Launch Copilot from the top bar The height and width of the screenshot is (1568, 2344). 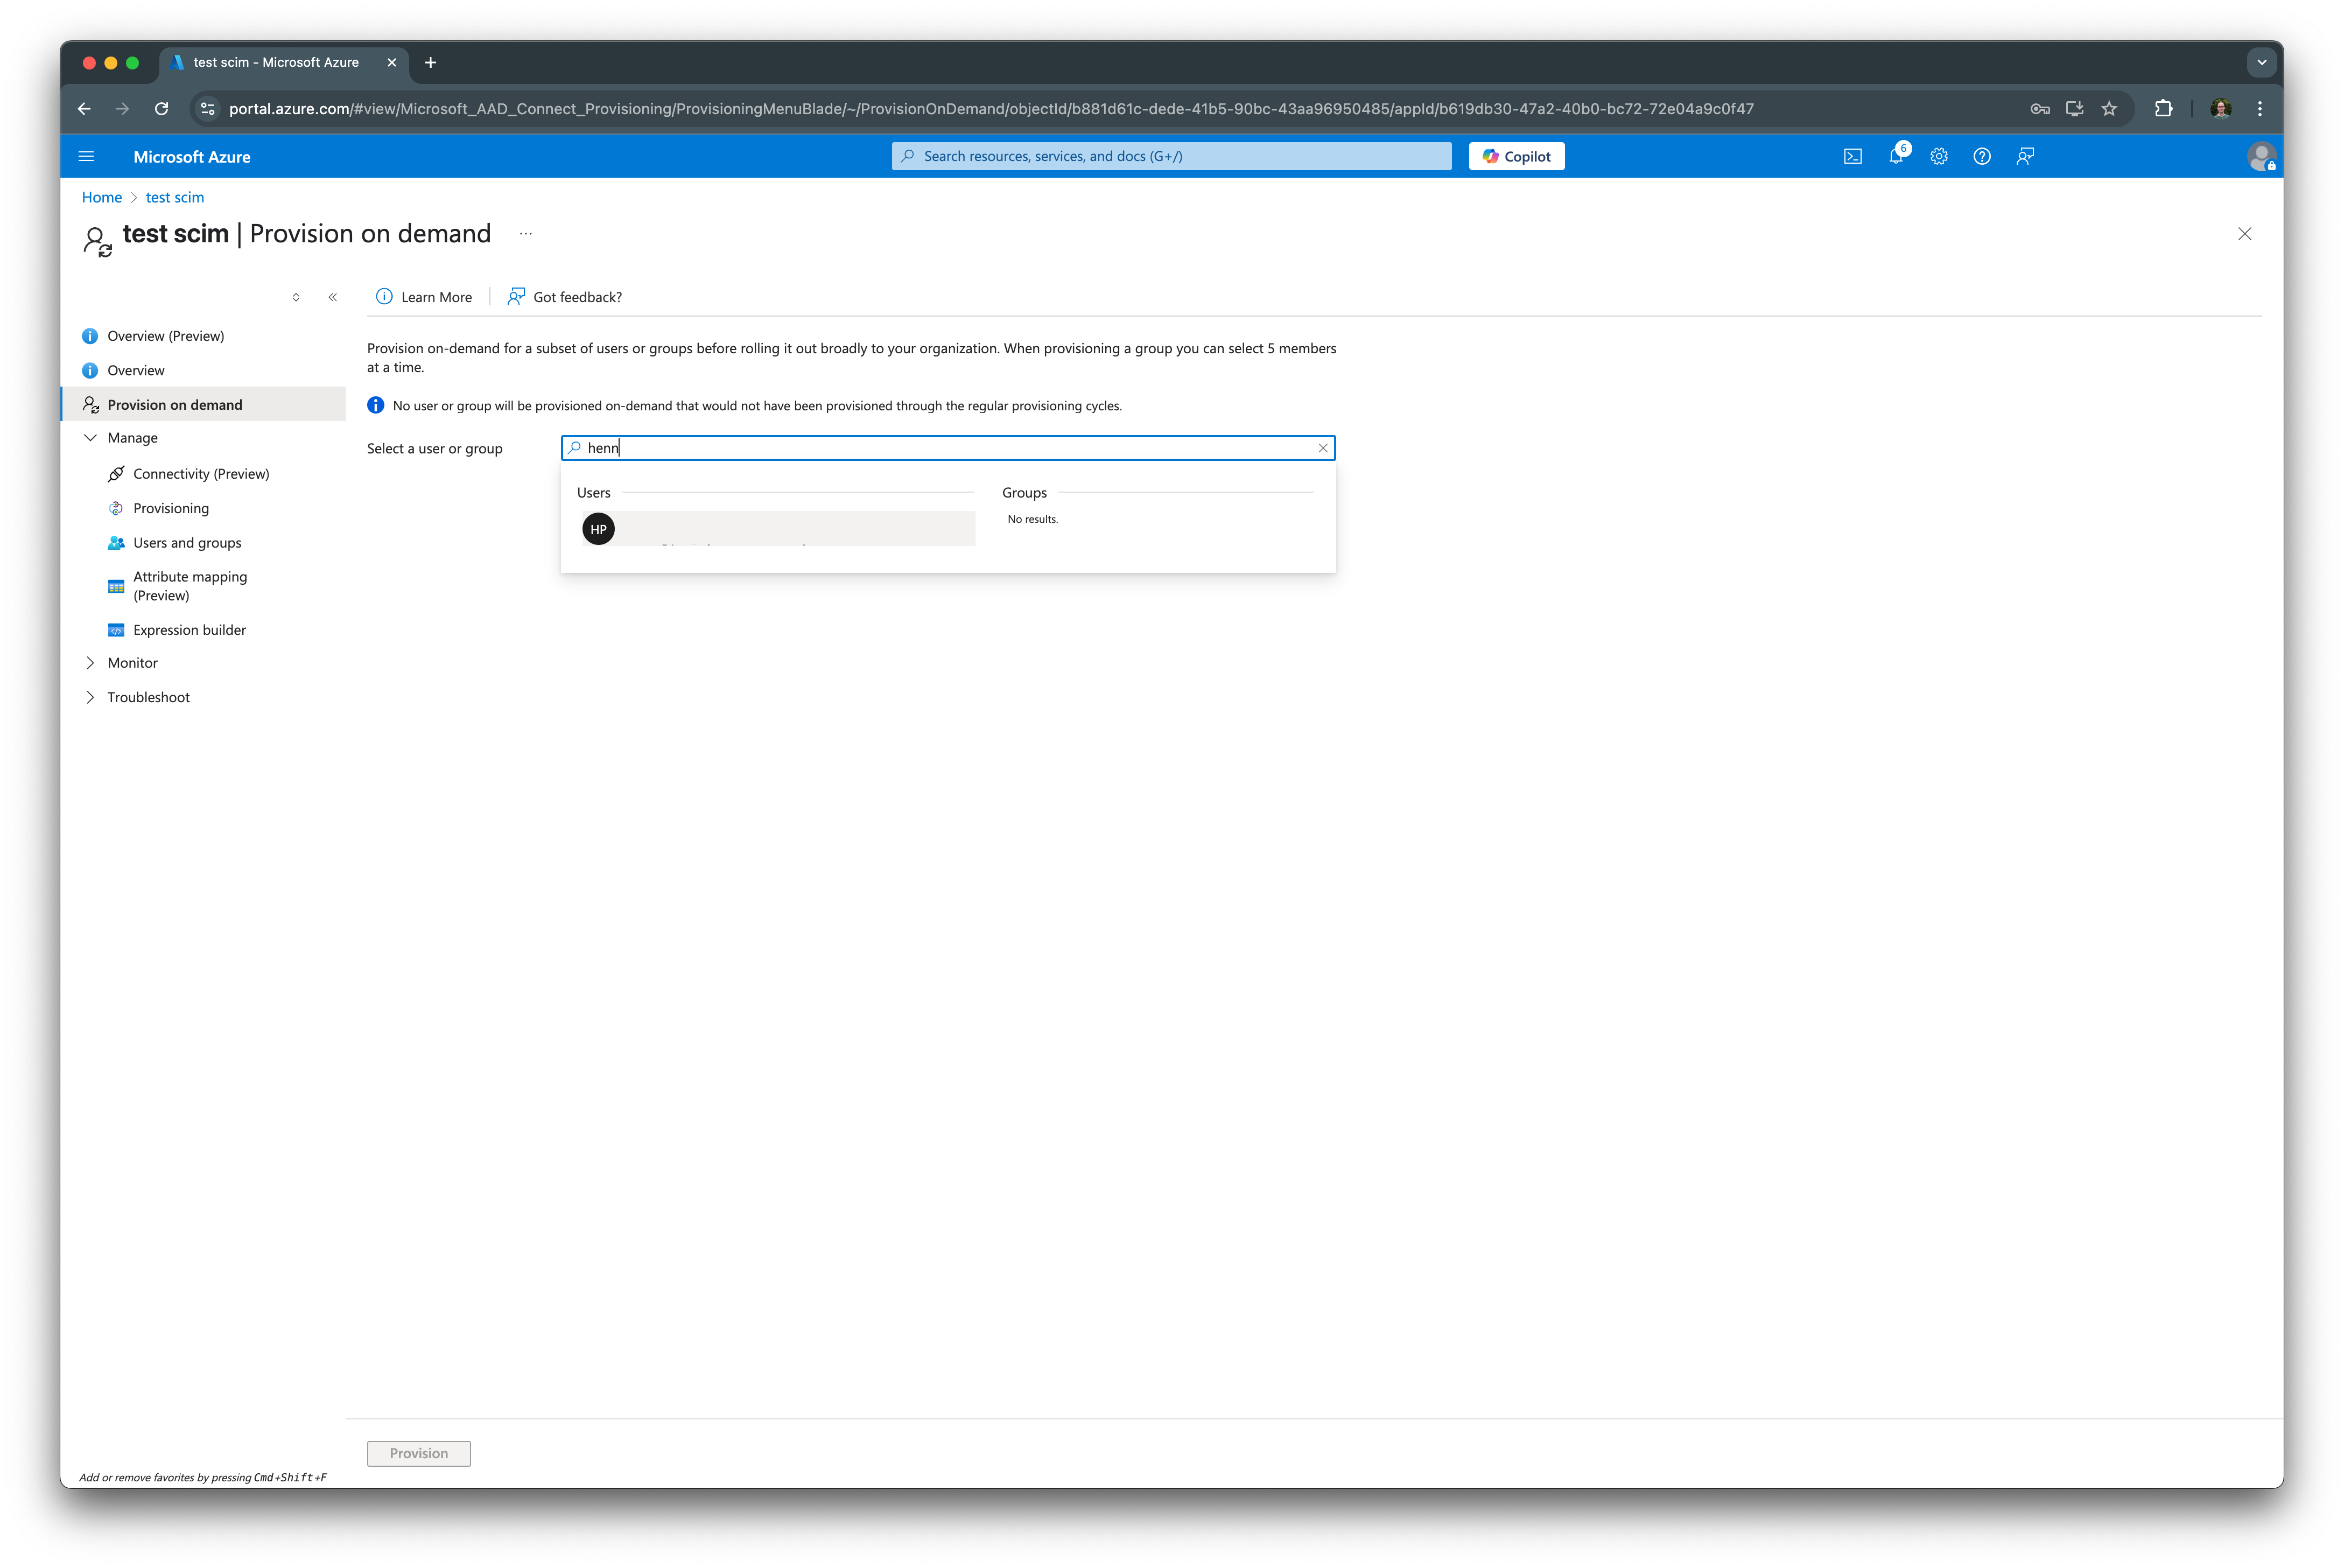click(x=1517, y=156)
